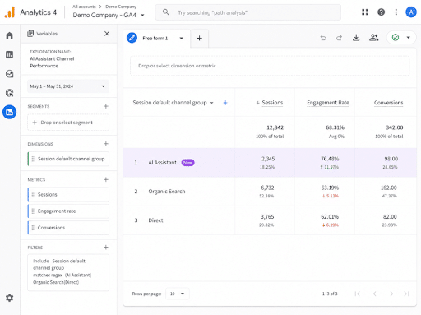Sort by Conversions column header

click(x=388, y=103)
